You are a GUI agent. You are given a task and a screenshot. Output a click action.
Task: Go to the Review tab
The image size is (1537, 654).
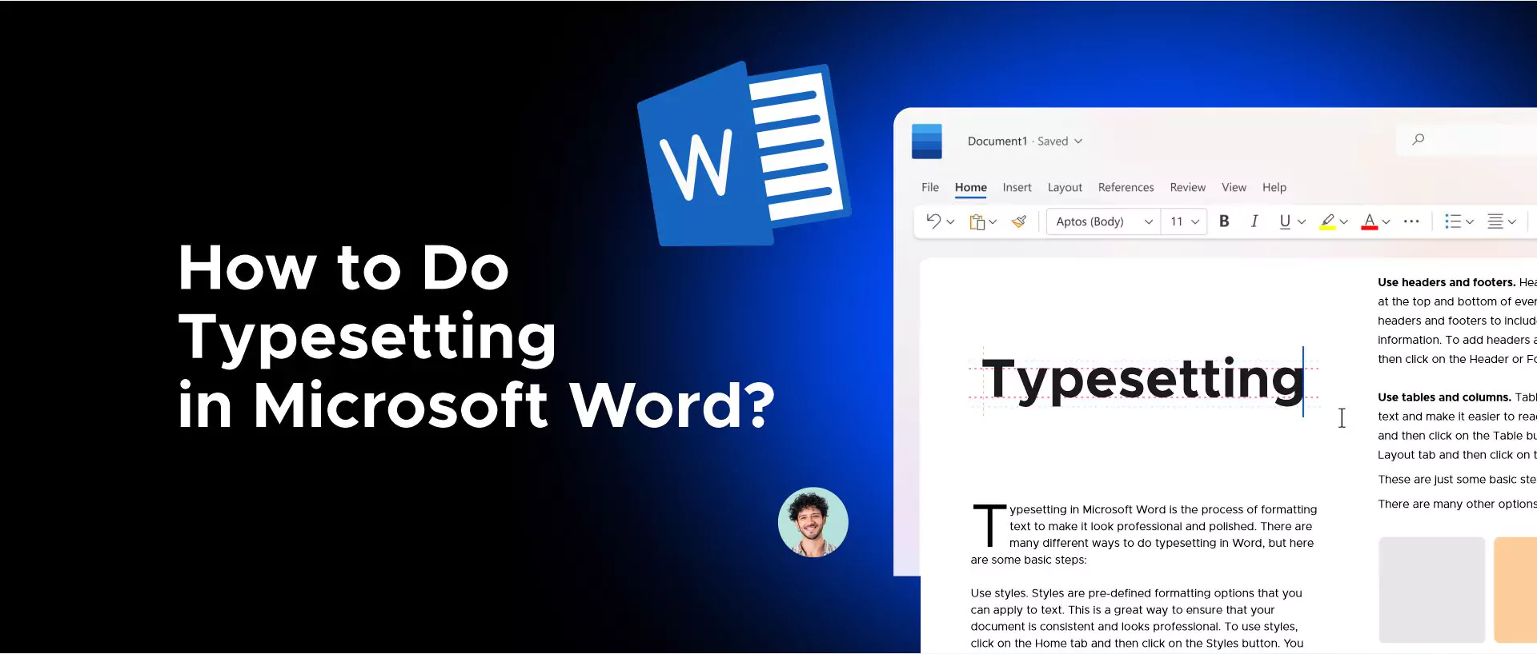click(1187, 187)
